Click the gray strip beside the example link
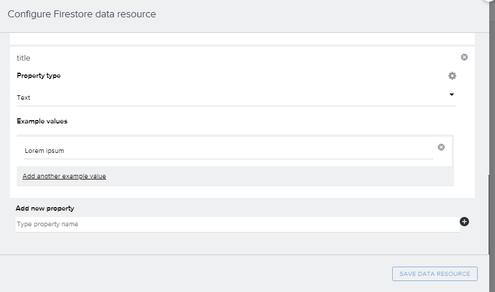Viewport: 495px width, 292px height. pyautogui.click(x=280, y=176)
